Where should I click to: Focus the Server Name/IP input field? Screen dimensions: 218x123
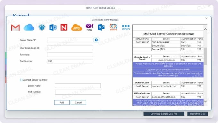coord(70,40)
